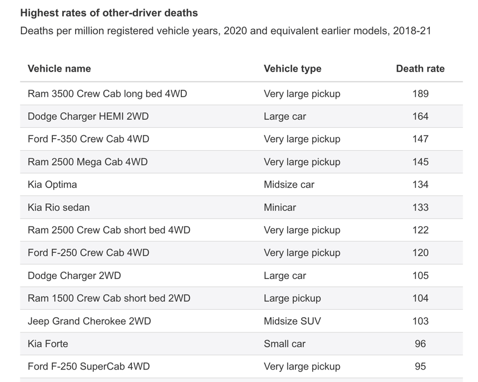Click the death rate value 105
The width and height of the screenshot is (478, 382).
click(x=420, y=276)
